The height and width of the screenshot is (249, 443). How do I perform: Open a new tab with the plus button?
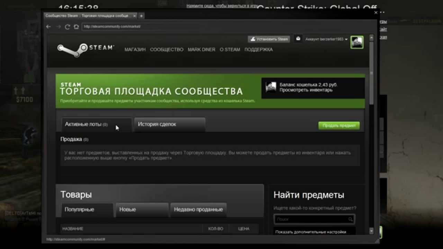click(141, 16)
